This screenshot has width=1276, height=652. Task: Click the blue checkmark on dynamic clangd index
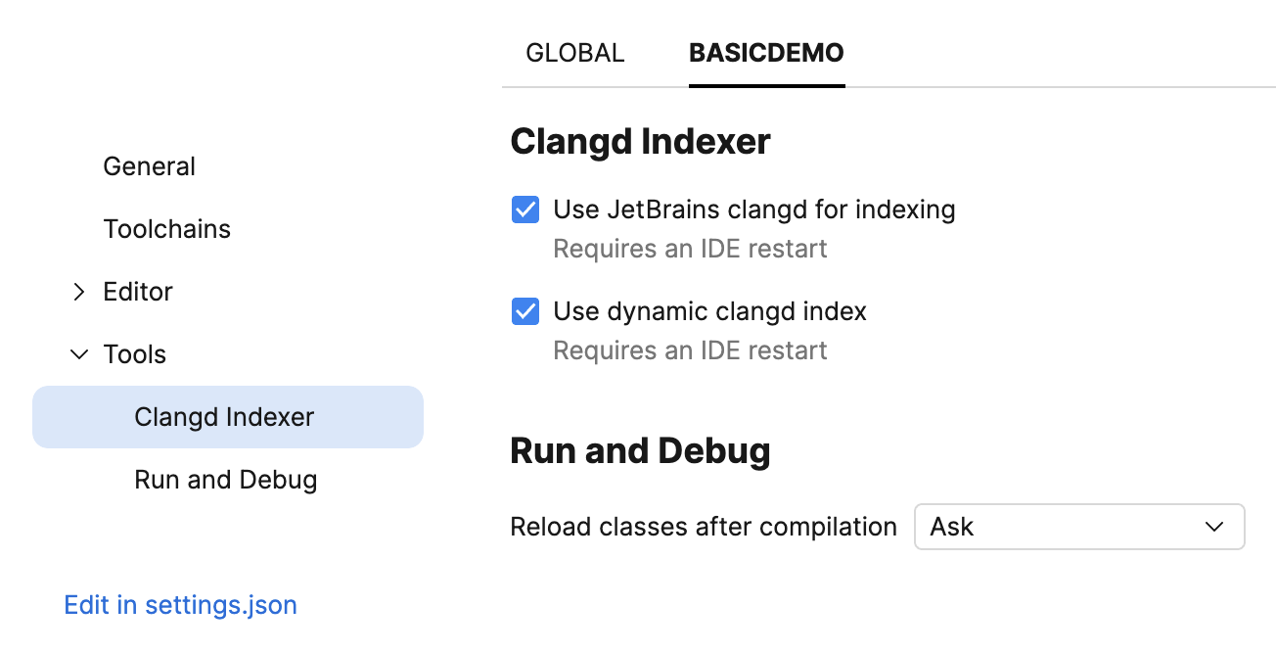[524, 310]
